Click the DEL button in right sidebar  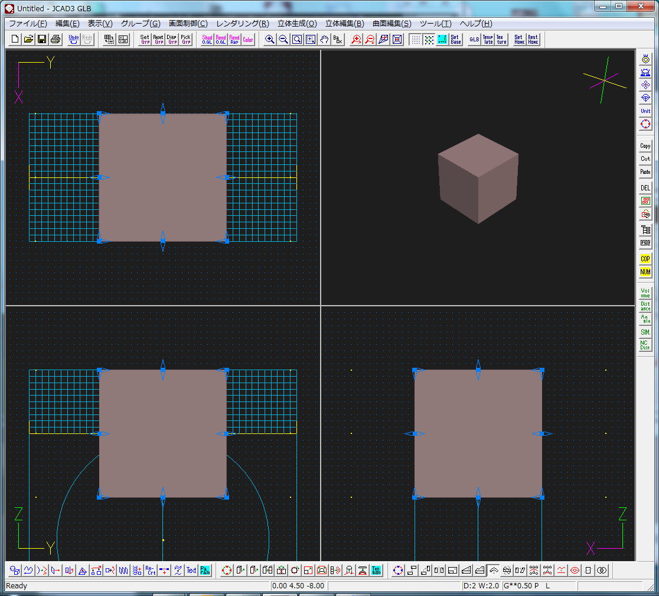pos(645,187)
